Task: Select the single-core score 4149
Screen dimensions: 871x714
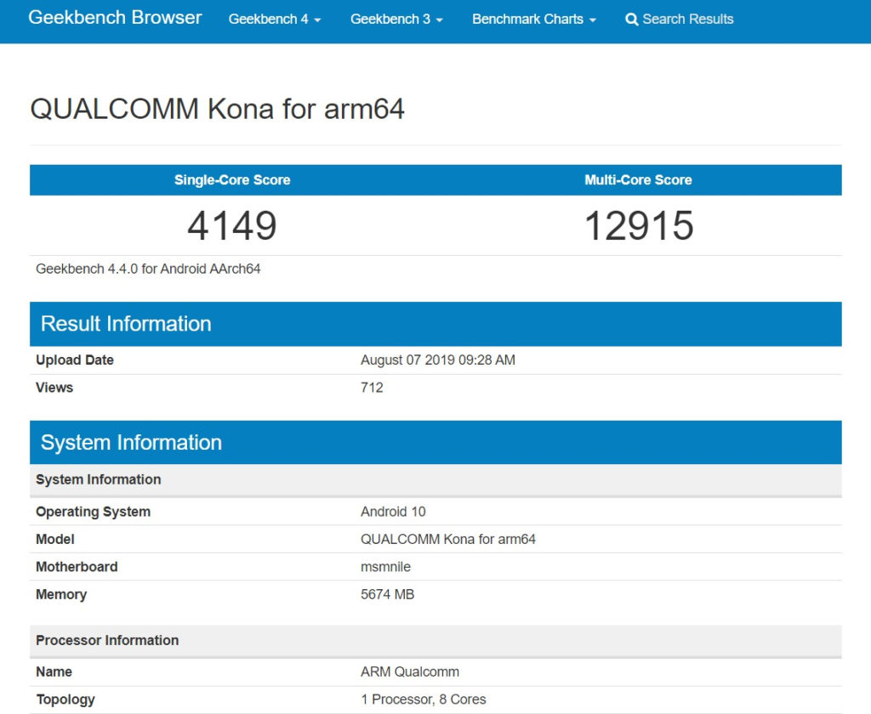Action: pyautogui.click(x=232, y=226)
